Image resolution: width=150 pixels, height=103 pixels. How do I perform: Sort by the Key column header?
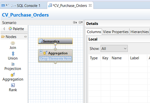(x=105, y=58)
